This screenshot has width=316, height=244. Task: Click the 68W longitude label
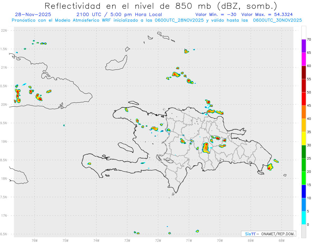[x=282, y=240]
